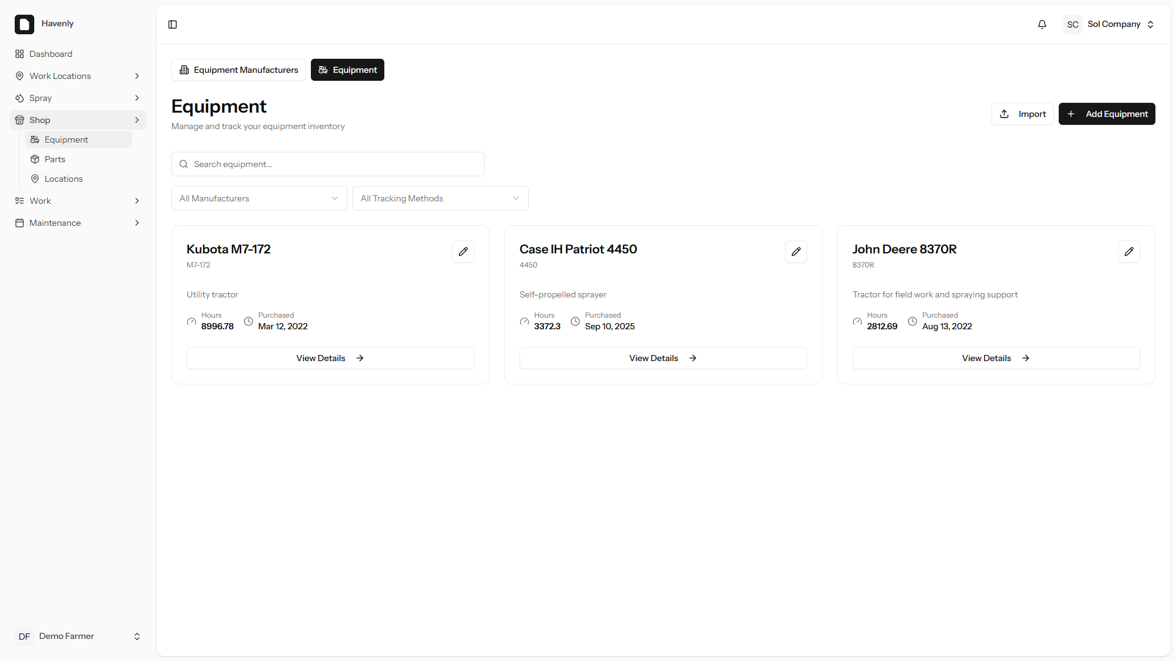Screen dimensions: 1175x661
Task: Click the purchase date Mar 12, 2022
Action: click(x=283, y=326)
